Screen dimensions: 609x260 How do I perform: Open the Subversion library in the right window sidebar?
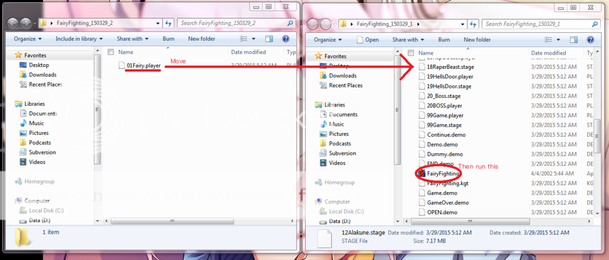click(x=342, y=153)
